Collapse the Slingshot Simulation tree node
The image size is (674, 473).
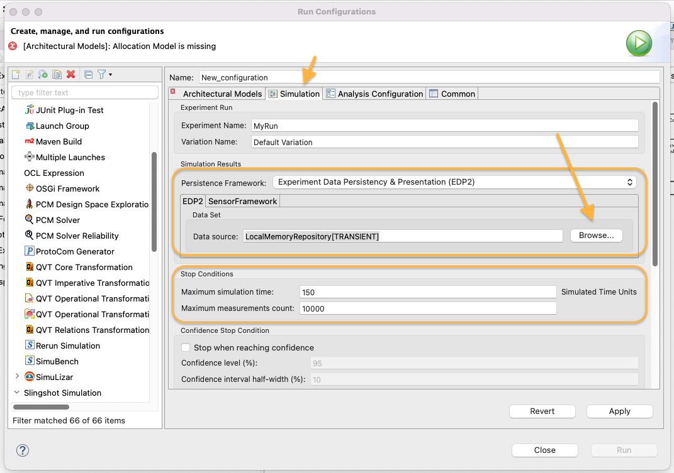coord(17,393)
